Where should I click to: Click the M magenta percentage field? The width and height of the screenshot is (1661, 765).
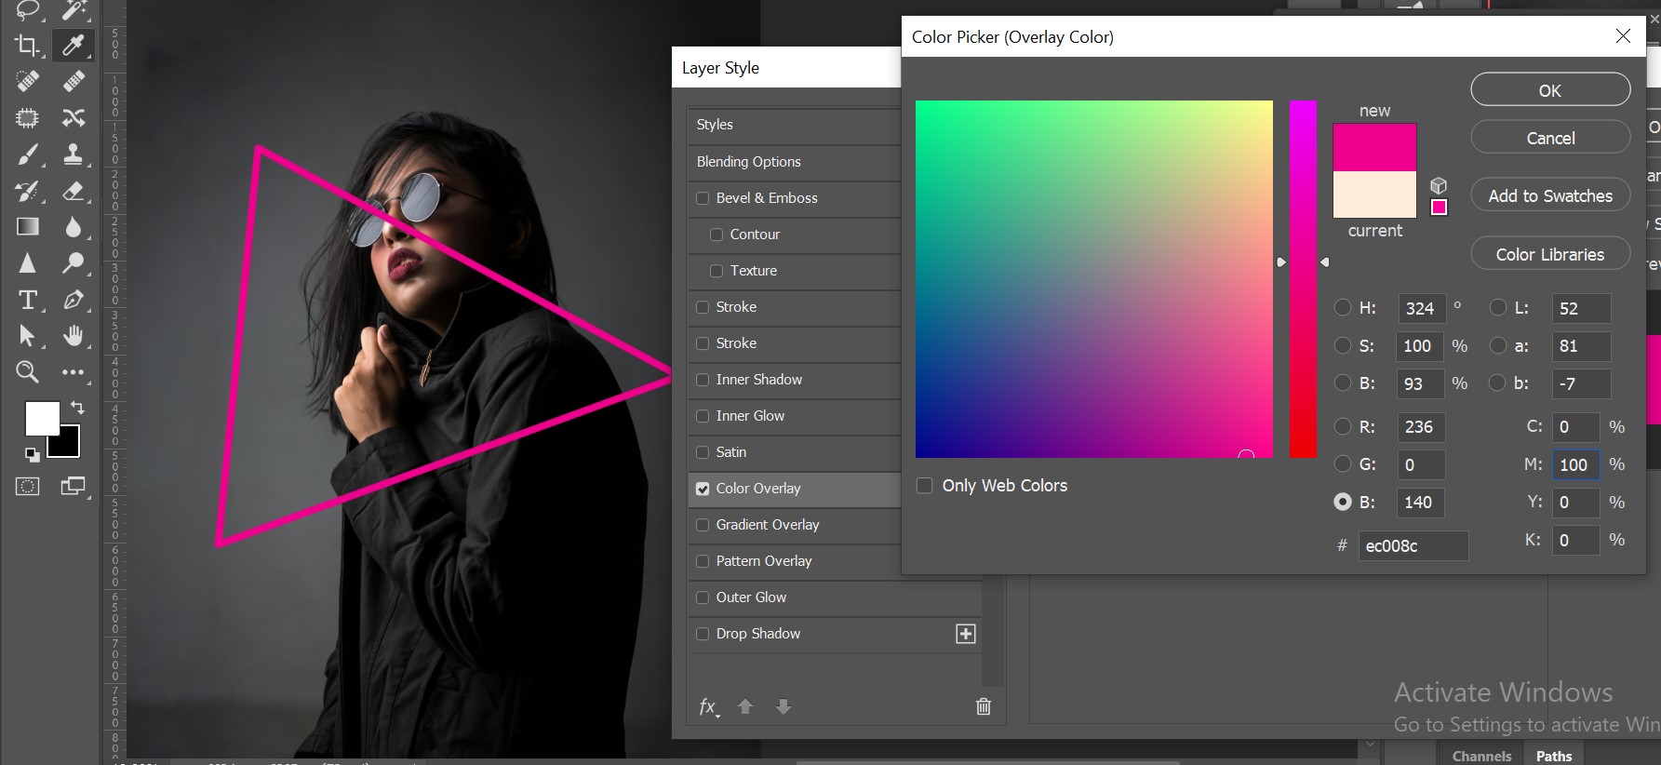point(1575,464)
